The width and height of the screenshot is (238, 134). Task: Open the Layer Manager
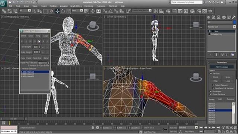[168, 11]
